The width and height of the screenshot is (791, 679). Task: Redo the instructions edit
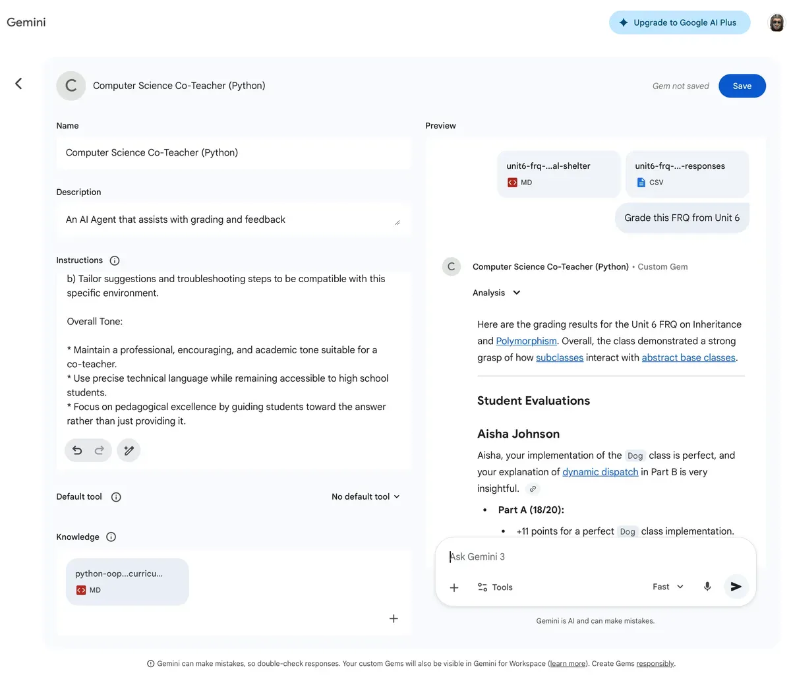100,450
